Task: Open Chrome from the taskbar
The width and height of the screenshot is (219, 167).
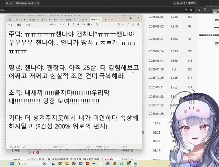Action: click(60, 163)
